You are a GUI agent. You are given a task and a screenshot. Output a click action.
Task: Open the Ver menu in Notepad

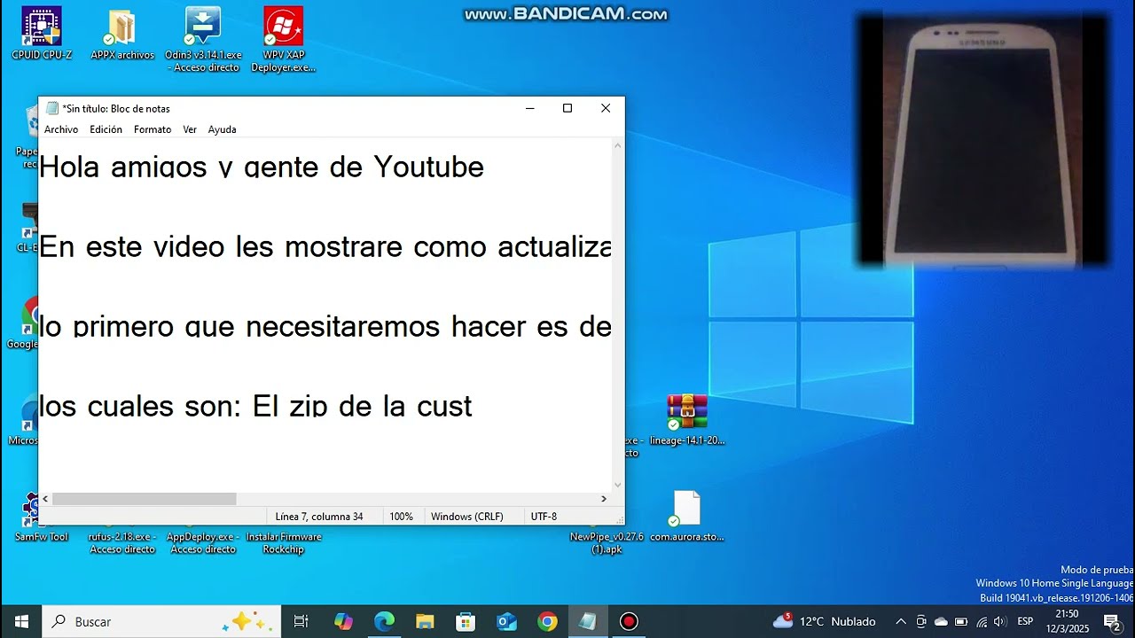(190, 129)
